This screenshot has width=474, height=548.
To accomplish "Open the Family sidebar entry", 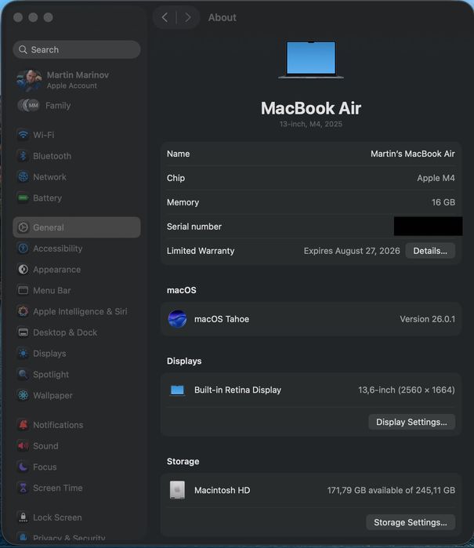I will pos(77,105).
